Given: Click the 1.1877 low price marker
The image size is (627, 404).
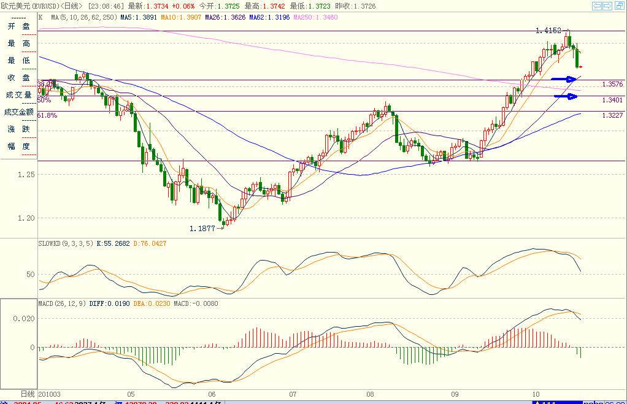Looking at the screenshot, I should tap(202, 228).
